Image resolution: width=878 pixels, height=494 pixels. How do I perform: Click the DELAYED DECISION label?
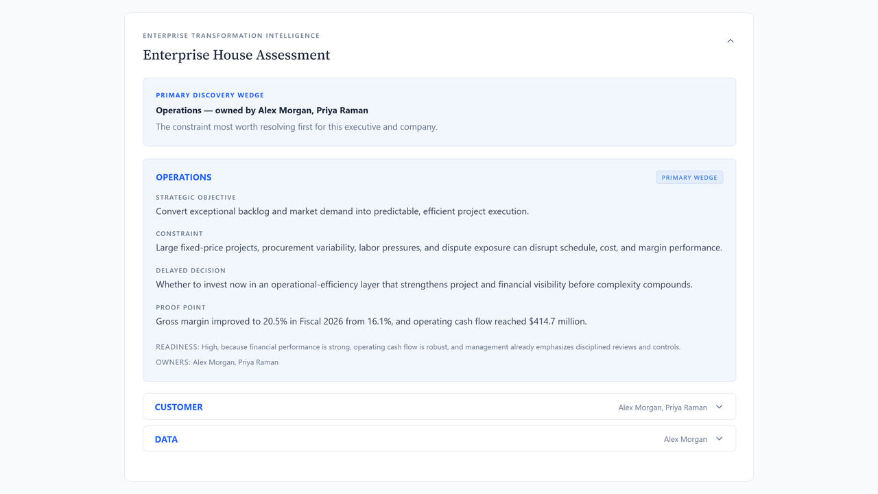(x=191, y=271)
